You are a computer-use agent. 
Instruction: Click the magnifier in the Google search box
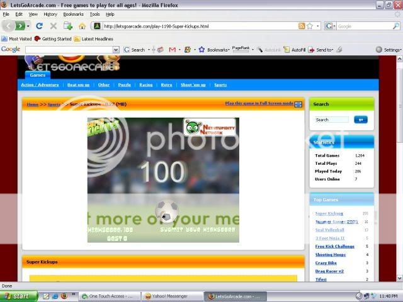coord(396,26)
